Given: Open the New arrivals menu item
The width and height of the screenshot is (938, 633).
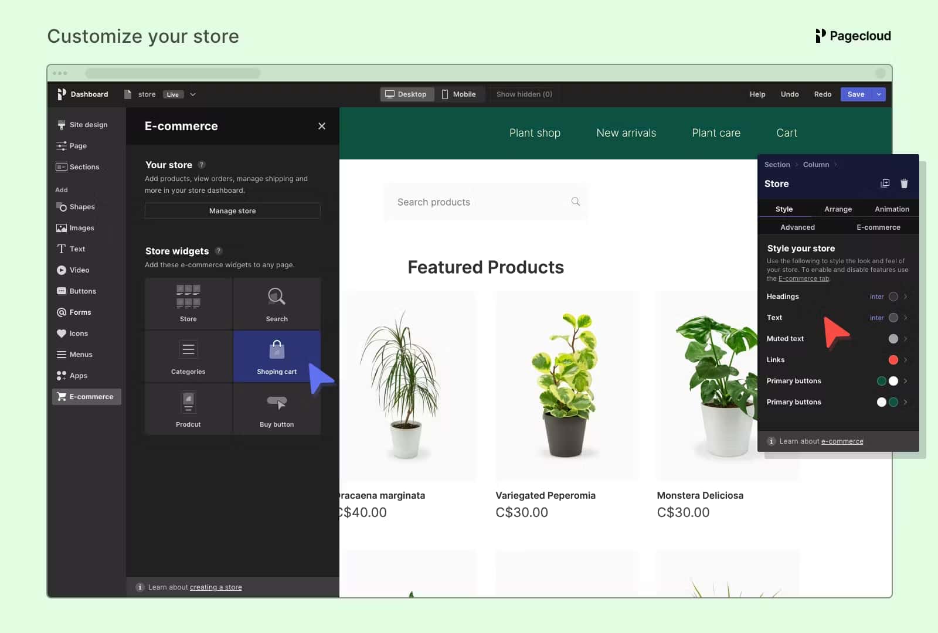Looking at the screenshot, I should point(626,133).
